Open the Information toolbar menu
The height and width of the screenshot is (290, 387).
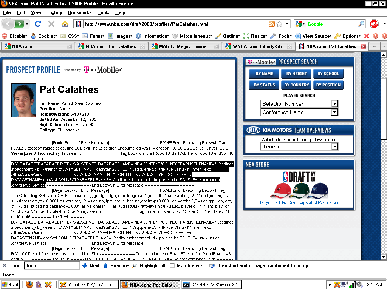coord(152,36)
